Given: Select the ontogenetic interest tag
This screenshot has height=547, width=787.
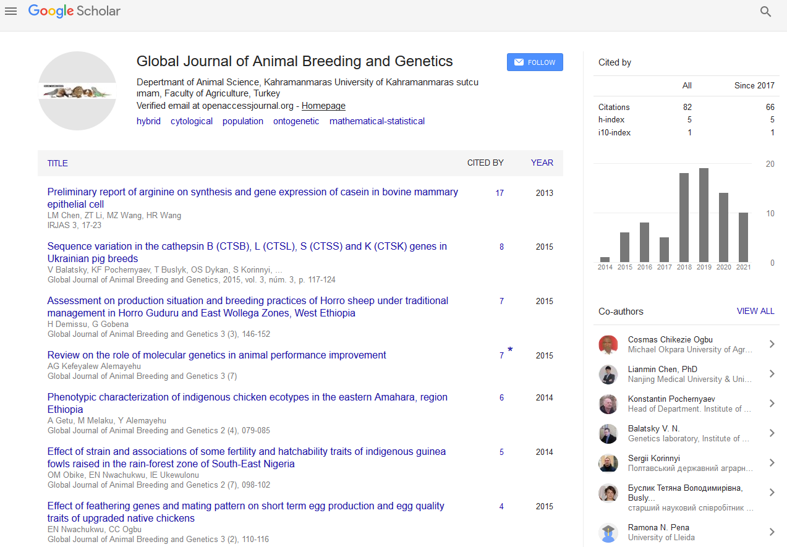Looking at the screenshot, I should coord(296,121).
